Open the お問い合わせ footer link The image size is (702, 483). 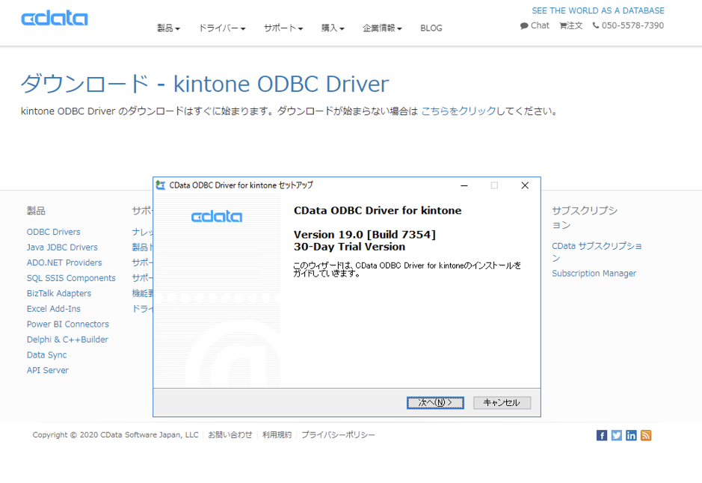(230, 434)
